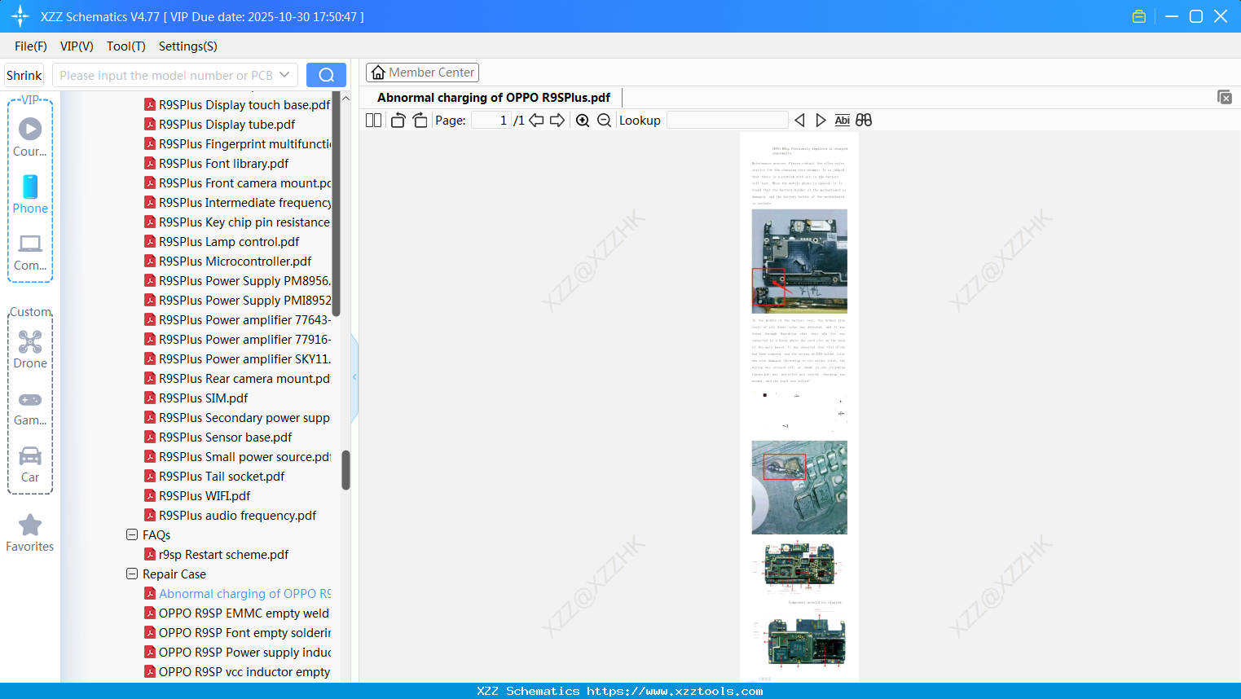
Task: Open R9SPlus Power amplifier 77643 file
Action: pyautogui.click(x=244, y=320)
